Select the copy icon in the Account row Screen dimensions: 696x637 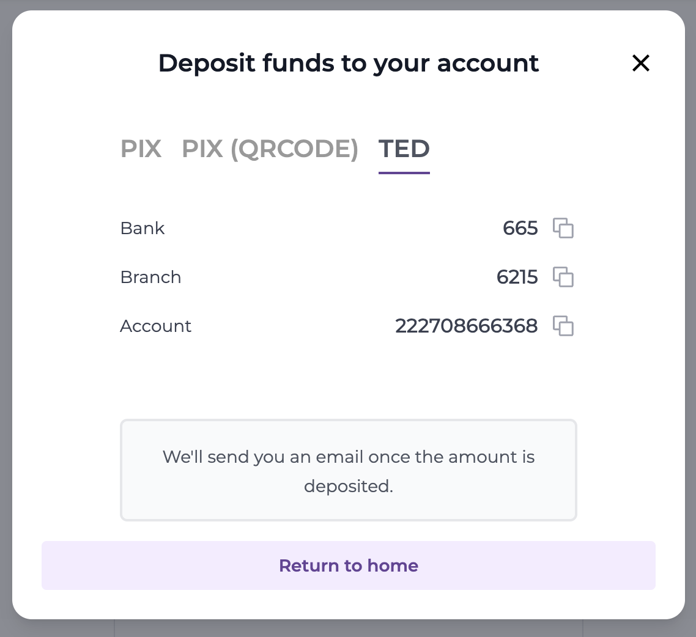(564, 326)
